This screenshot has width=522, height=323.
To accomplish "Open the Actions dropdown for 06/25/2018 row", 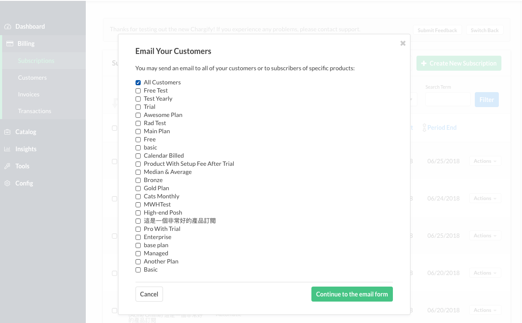I will (x=485, y=161).
